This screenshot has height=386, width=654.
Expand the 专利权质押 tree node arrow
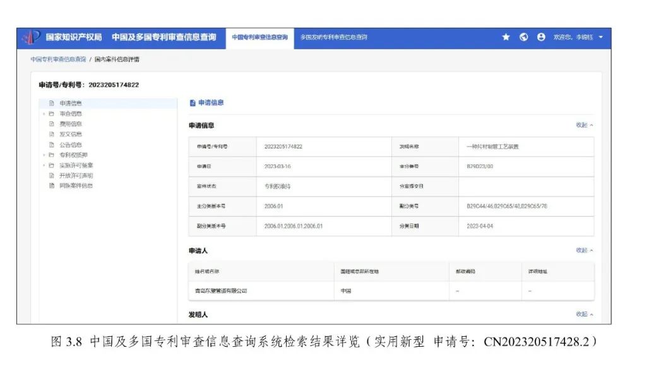[x=44, y=155]
